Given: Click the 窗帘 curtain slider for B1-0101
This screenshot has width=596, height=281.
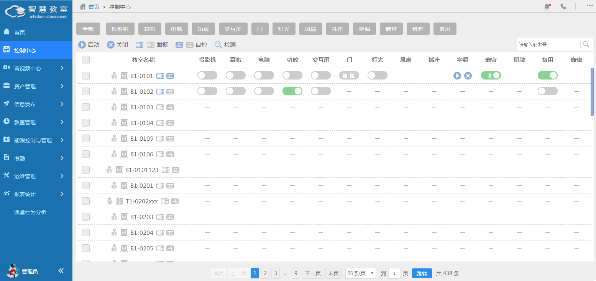Looking at the screenshot, I should [x=491, y=76].
